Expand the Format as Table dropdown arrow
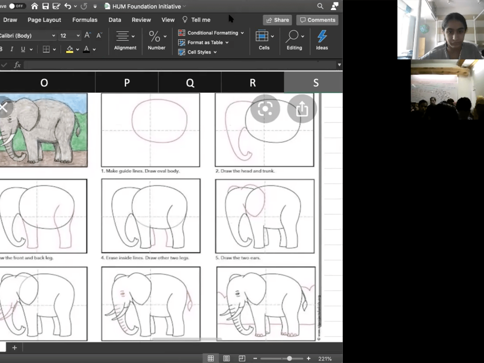The height and width of the screenshot is (363, 484). (x=227, y=43)
